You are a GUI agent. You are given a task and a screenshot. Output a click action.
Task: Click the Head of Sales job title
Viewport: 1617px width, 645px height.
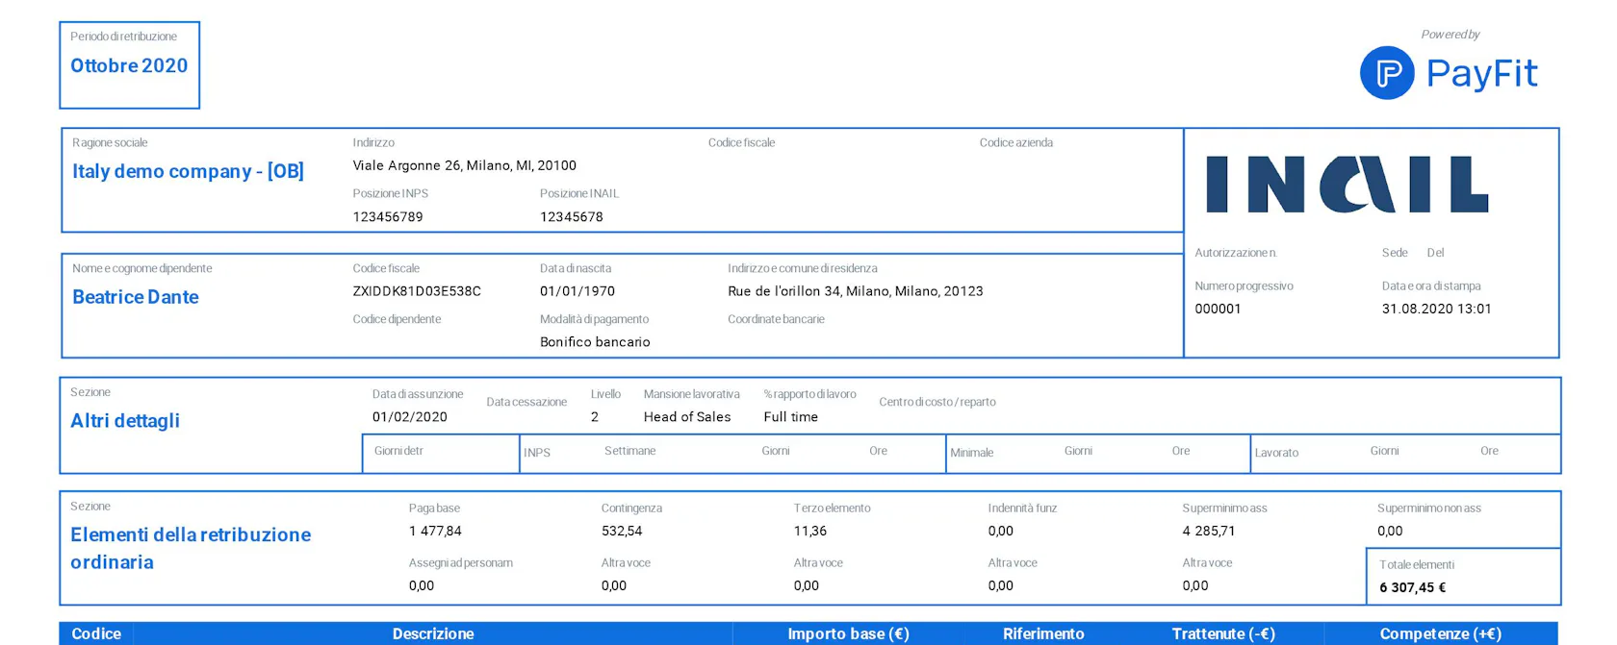687,417
